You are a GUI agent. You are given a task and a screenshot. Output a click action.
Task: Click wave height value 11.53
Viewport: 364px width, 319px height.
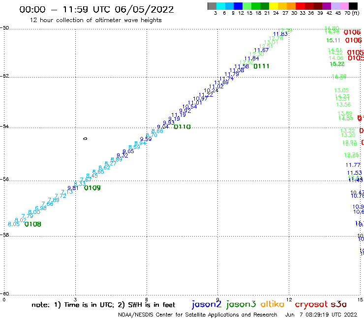pyautogui.click(x=355, y=173)
